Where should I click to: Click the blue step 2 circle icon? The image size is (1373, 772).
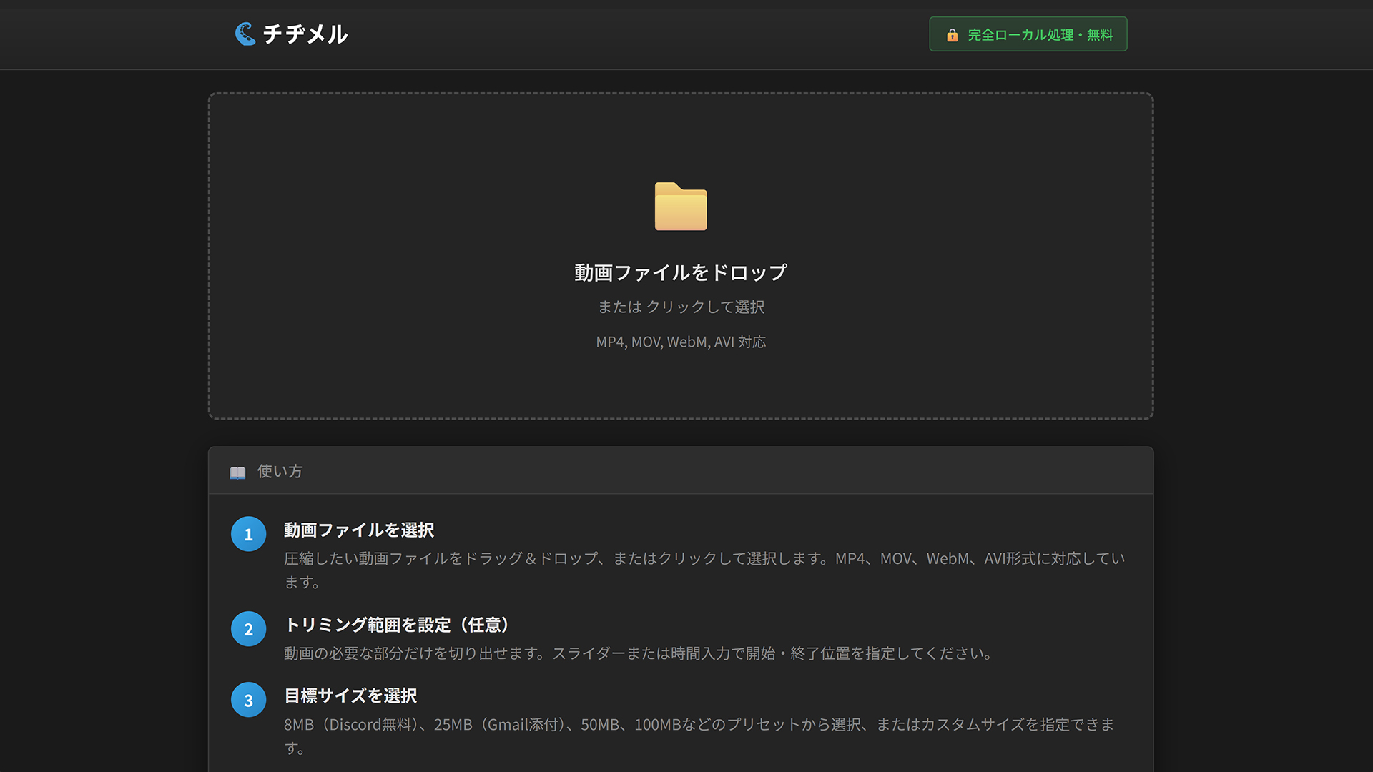248,629
